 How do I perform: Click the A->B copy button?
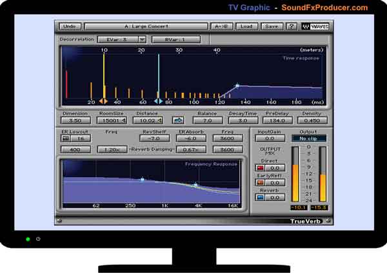(221, 26)
